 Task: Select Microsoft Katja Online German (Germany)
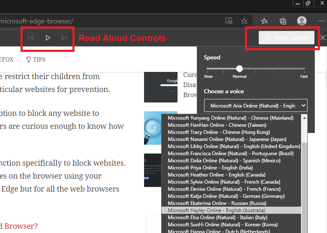point(231,196)
